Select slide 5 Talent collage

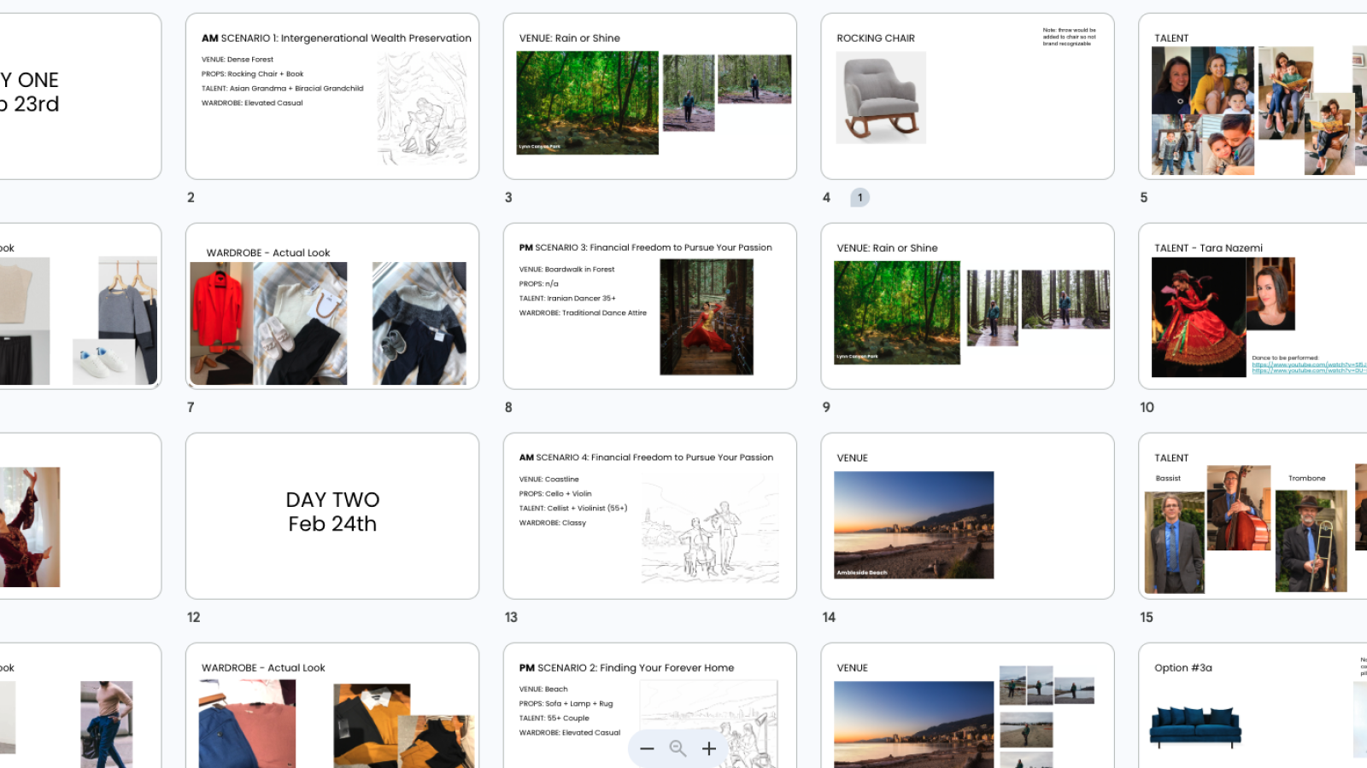point(1253,96)
